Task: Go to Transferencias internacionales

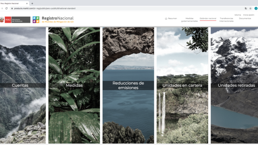Action: pos(226,20)
